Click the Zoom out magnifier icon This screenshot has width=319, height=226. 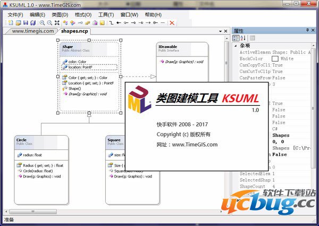49,23
